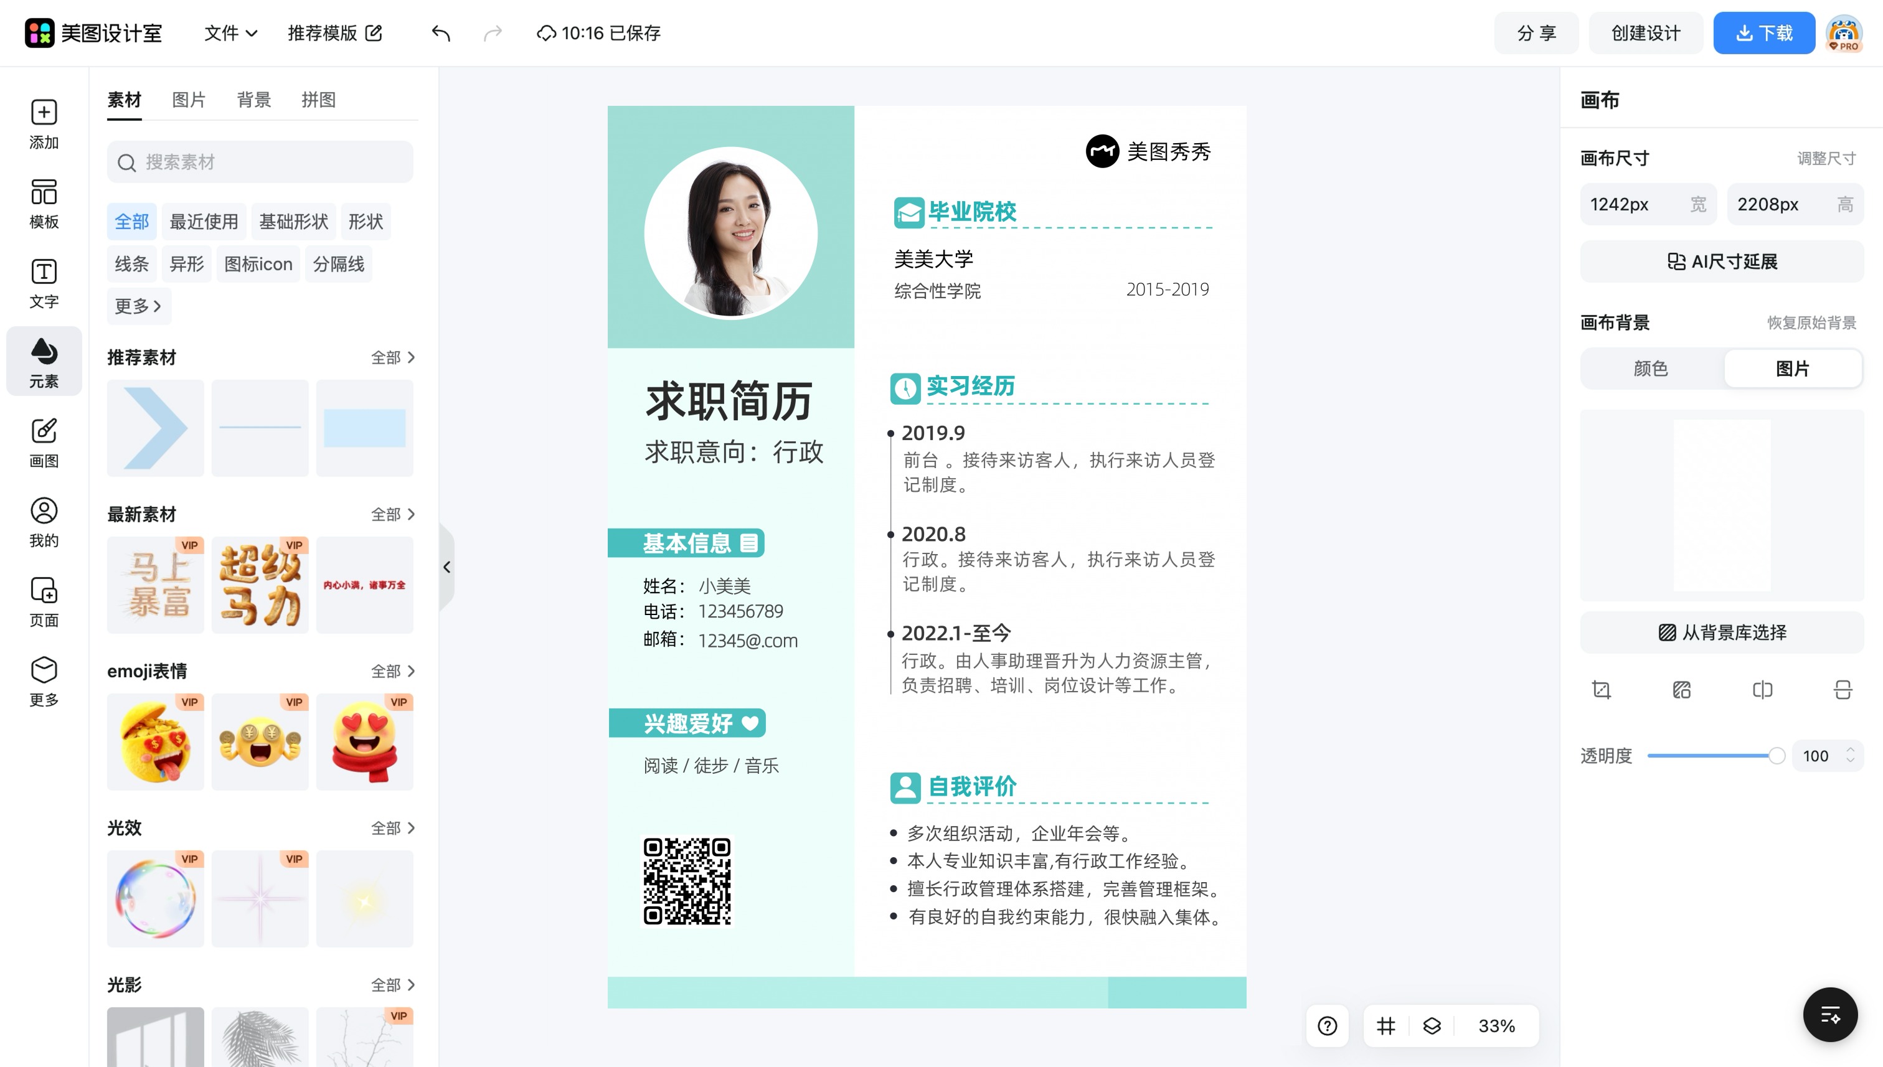Expand 全部 for 推荐素材
Viewport: 1883px width, 1067px height.
tap(393, 357)
